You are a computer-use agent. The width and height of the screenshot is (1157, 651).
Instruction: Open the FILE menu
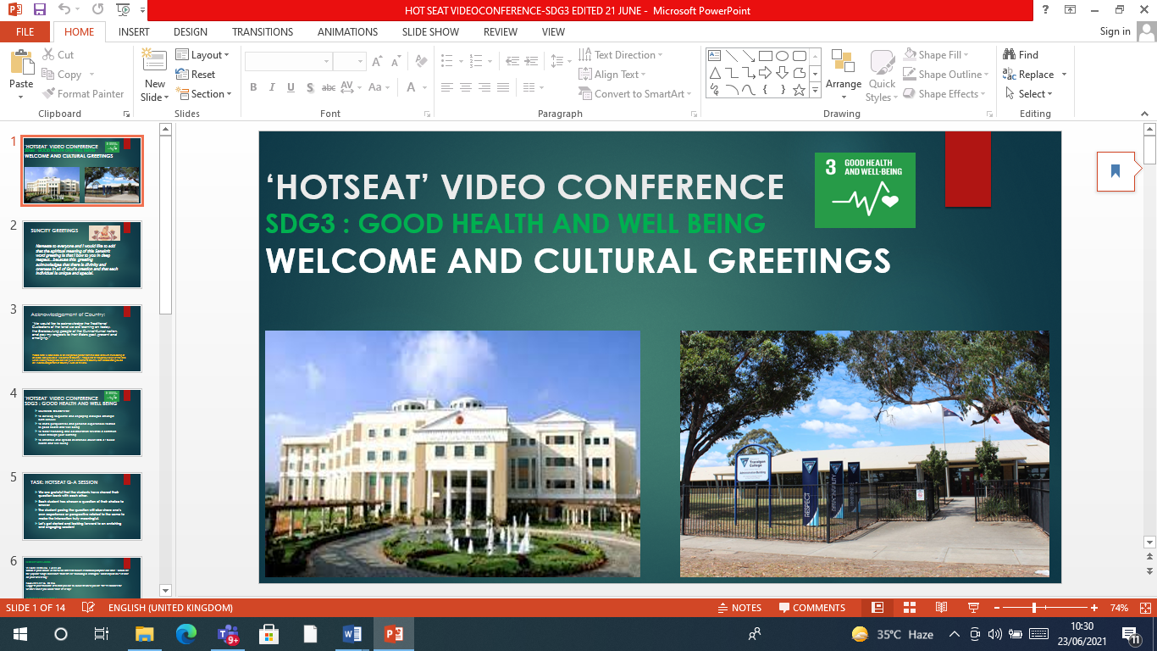[x=25, y=32]
